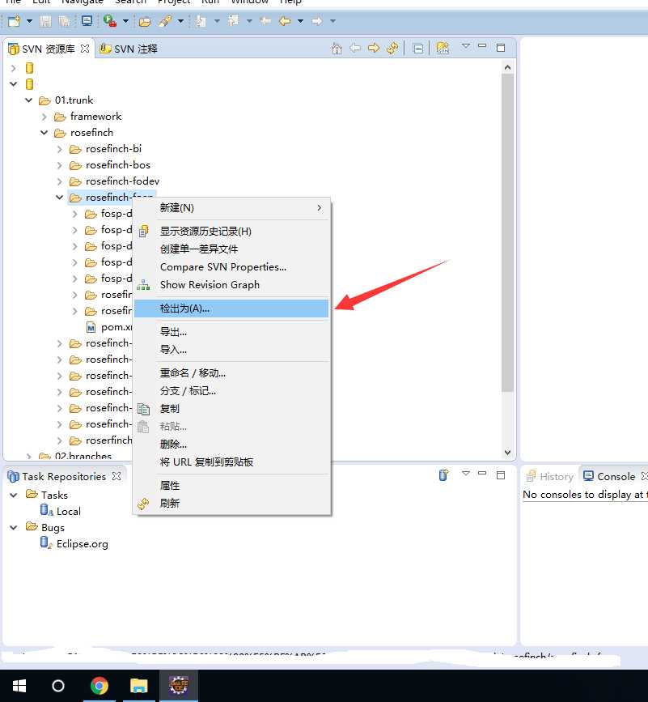Expand the collapsed first repository node
The image size is (648, 702).
click(x=14, y=68)
